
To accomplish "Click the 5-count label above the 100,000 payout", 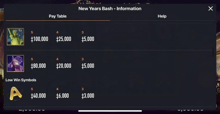I will pyautogui.click(x=32, y=32).
